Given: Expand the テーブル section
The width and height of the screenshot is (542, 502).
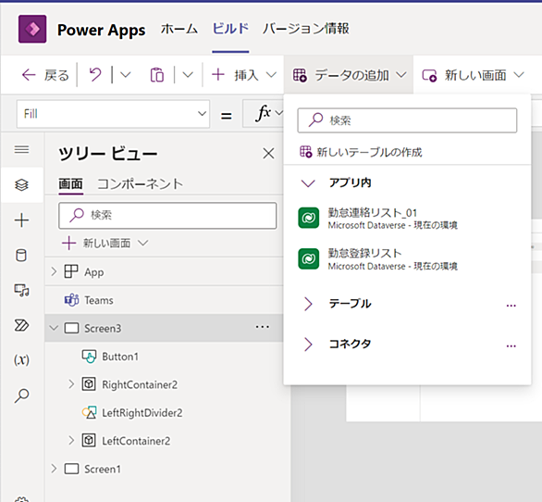Looking at the screenshot, I should 308,304.
